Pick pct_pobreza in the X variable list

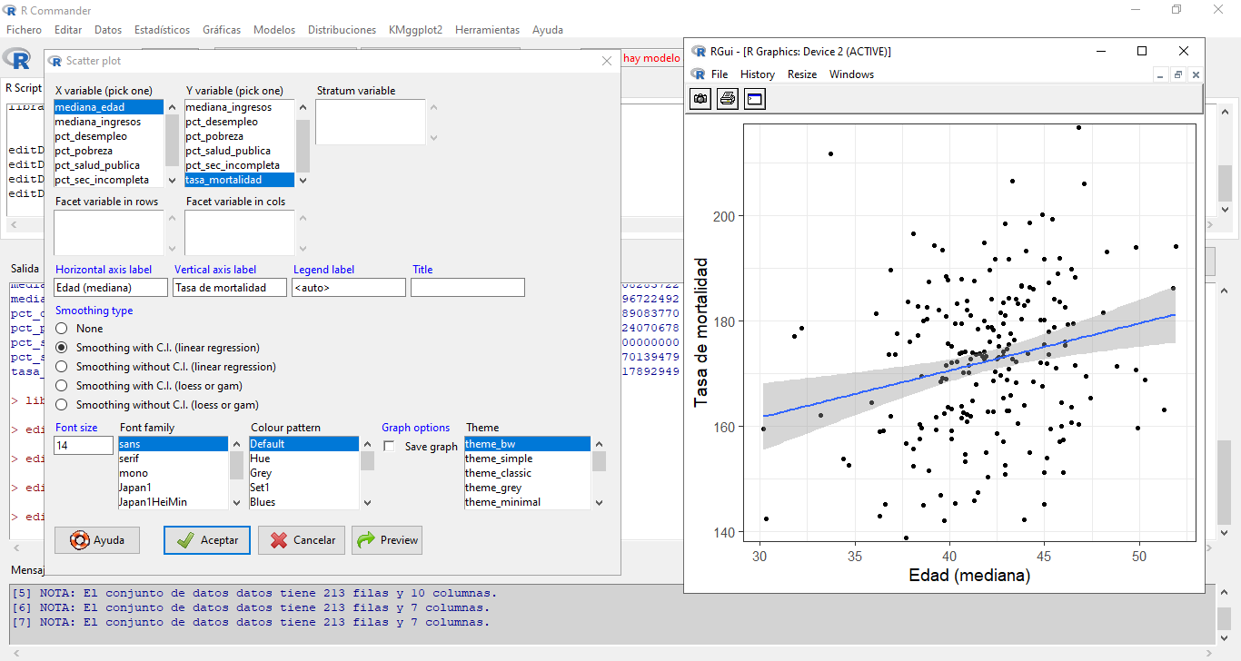click(84, 151)
